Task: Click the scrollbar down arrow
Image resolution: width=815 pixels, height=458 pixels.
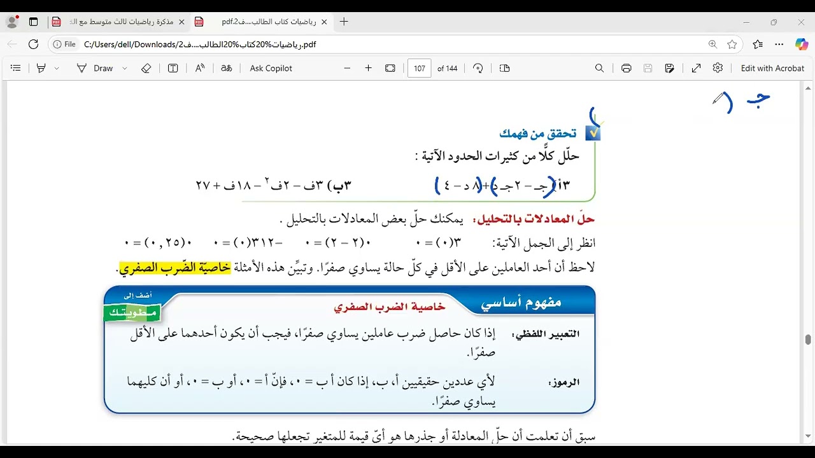Action: pyautogui.click(x=808, y=436)
